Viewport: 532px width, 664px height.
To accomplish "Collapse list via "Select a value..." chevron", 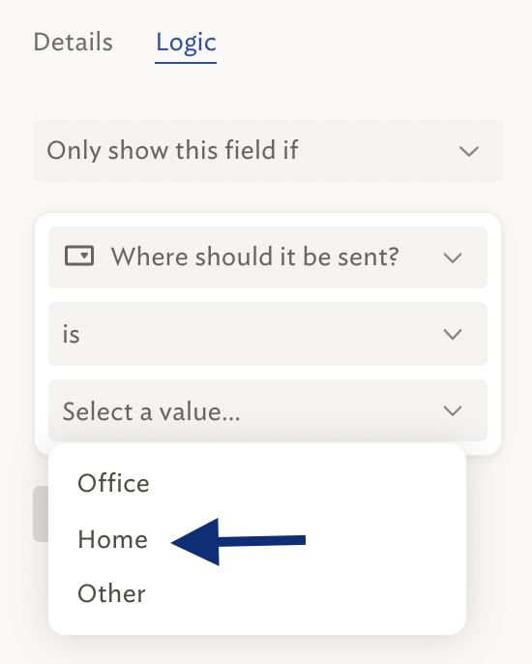I will click(453, 410).
